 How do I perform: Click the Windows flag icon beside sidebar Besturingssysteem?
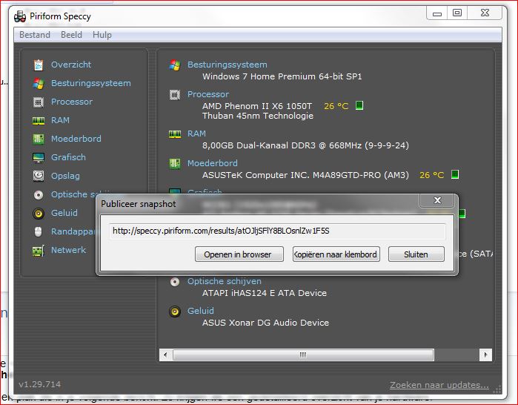pyautogui.click(x=39, y=83)
